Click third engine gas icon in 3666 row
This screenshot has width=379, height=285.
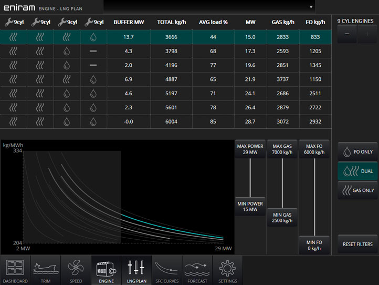click(67, 37)
